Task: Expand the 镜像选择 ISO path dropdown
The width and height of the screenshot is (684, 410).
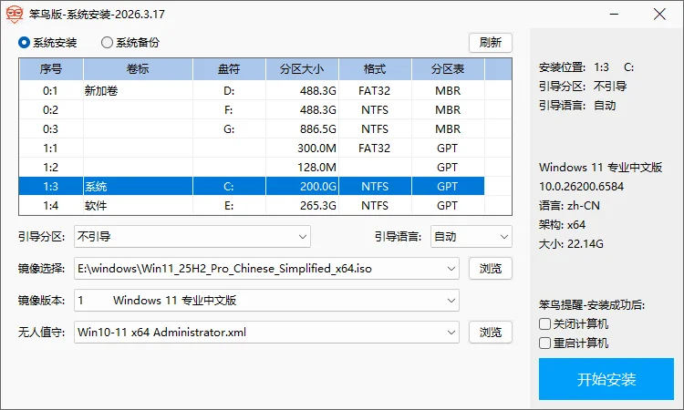Action: pyautogui.click(x=451, y=269)
